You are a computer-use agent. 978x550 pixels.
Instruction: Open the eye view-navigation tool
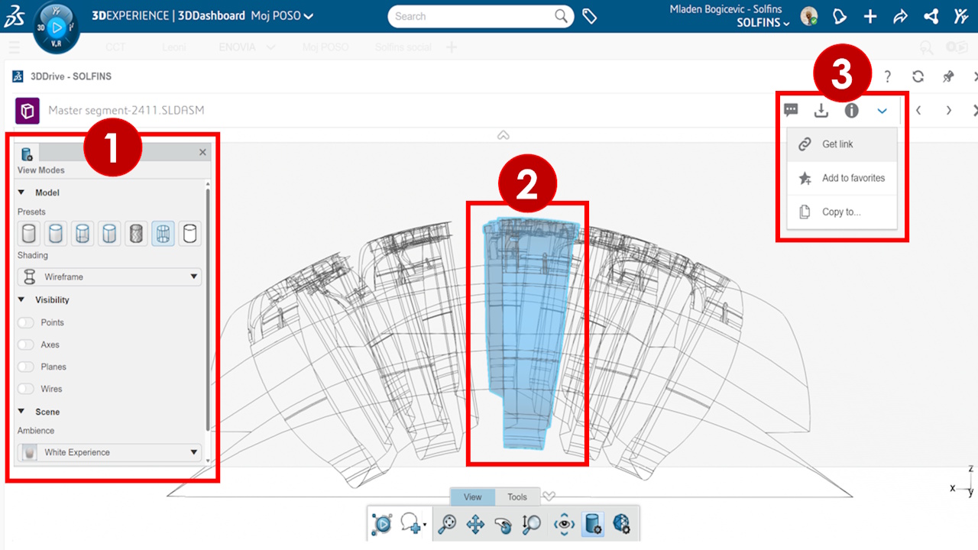565,524
